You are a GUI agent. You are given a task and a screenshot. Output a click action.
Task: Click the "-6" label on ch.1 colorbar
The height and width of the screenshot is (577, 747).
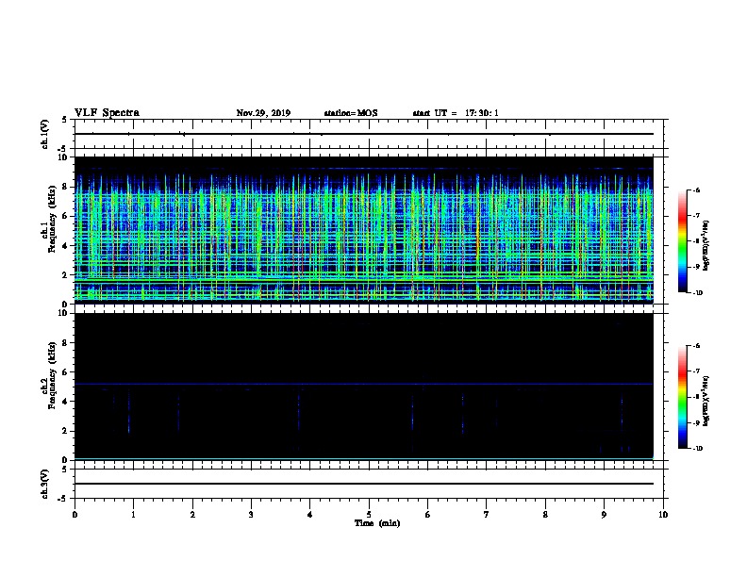[x=696, y=190]
